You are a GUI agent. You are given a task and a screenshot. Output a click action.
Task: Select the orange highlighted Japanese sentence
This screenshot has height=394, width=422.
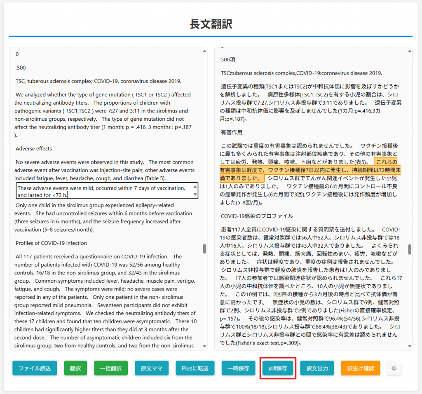click(309, 170)
